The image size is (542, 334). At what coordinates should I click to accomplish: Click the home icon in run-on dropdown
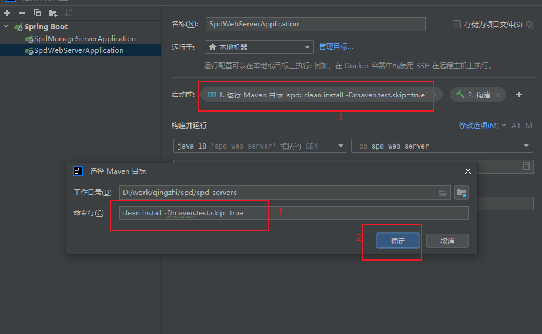(x=213, y=46)
